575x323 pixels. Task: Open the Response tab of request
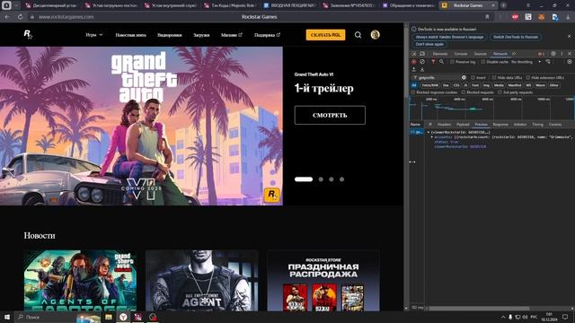500,125
